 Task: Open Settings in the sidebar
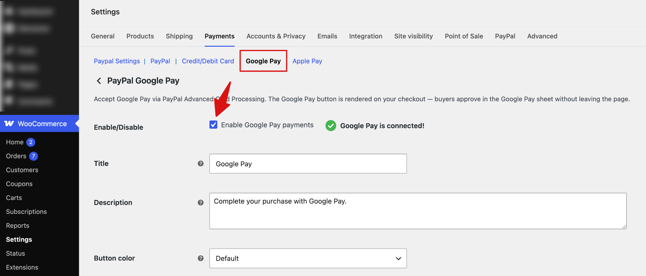tap(19, 239)
